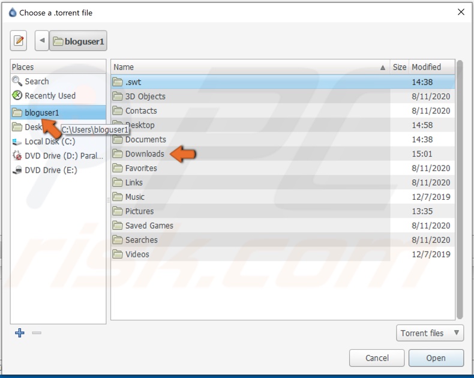Click 15:01 modified time for Downloads

coord(422,154)
